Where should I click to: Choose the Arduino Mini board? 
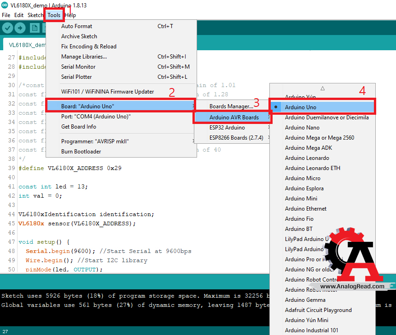(322, 199)
